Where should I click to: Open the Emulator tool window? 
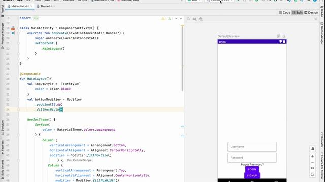(322, 140)
